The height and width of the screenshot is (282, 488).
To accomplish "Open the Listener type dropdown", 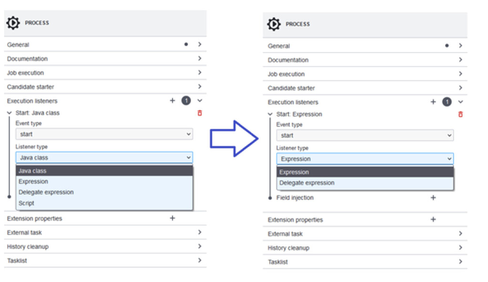I will [x=104, y=158].
